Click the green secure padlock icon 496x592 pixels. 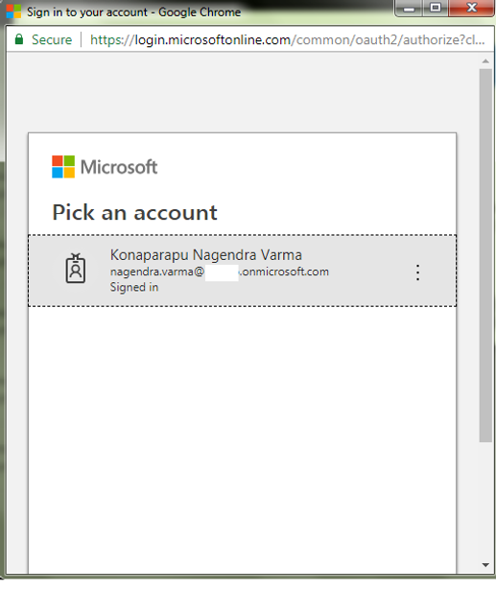[19, 39]
